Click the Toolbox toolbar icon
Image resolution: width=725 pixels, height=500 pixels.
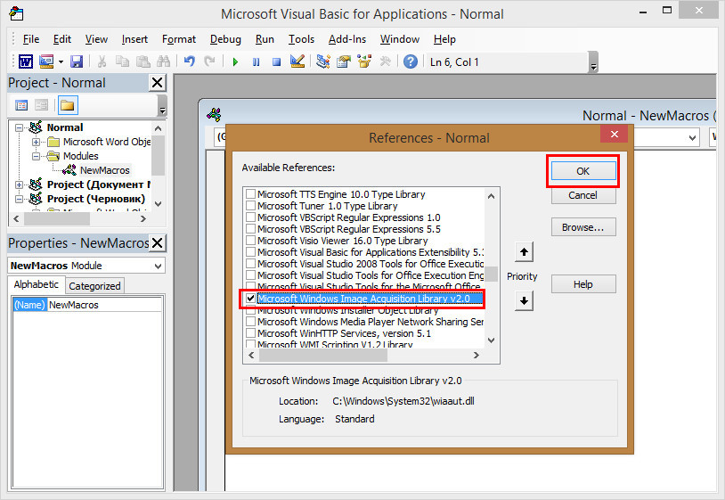(x=385, y=61)
